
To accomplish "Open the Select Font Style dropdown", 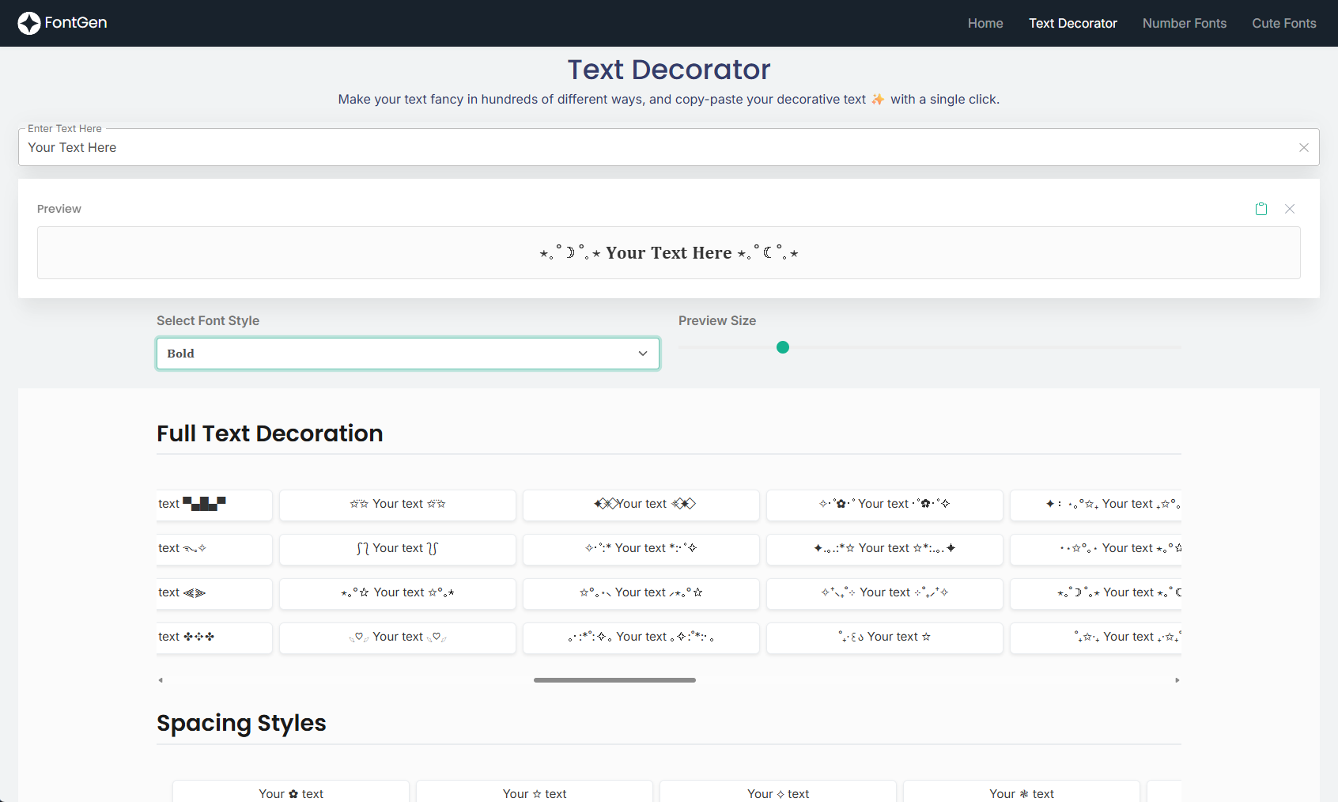I will click(407, 354).
